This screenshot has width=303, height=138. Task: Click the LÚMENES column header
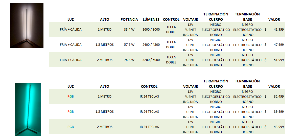[151, 19]
